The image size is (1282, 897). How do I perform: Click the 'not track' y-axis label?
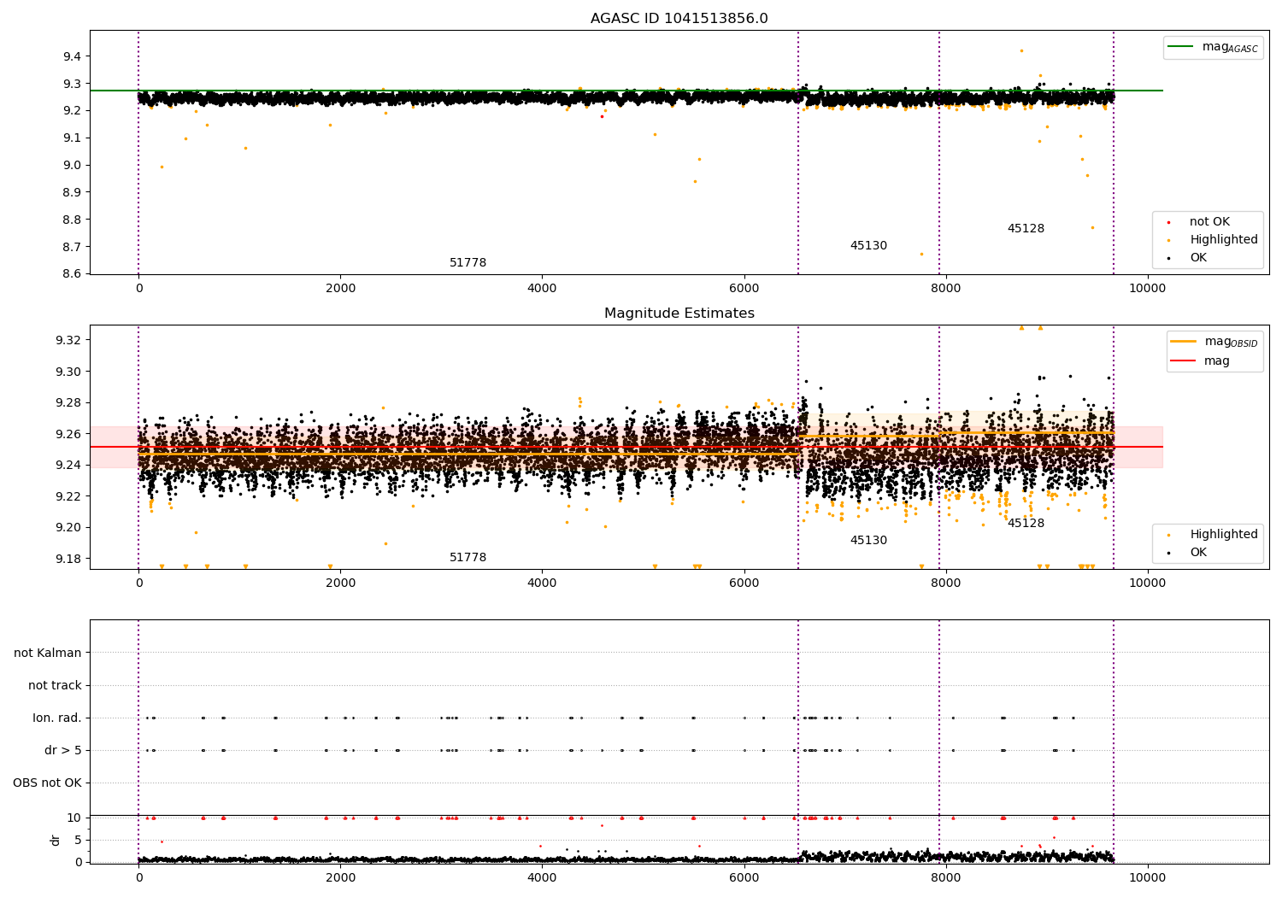point(55,686)
